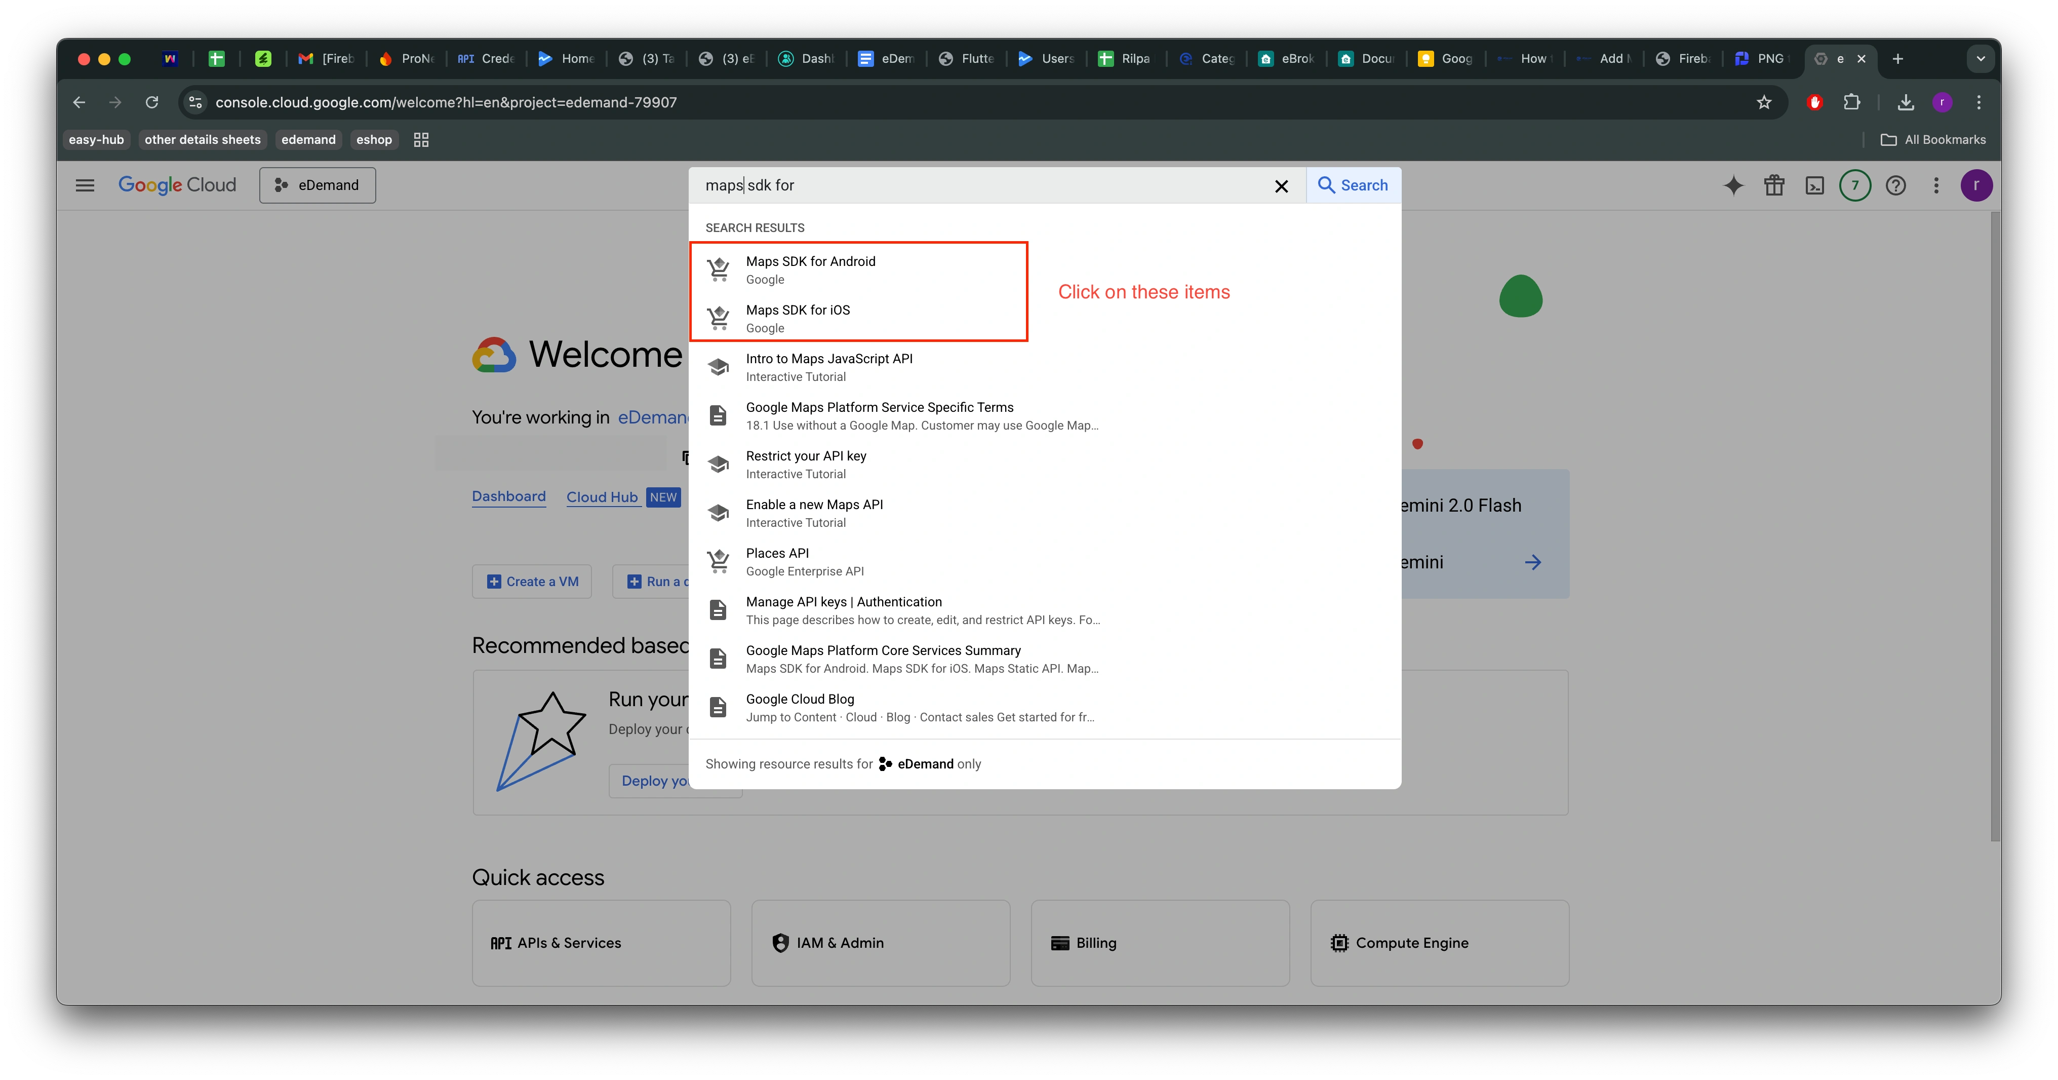The height and width of the screenshot is (1080, 2058).
Task: Open notifications badge showing 7
Action: click(x=1855, y=185)
